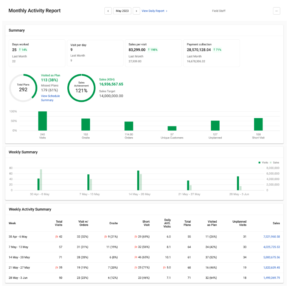Click the Daily AVG. Visits column header
287x286 pixels.
(x=167, y=223)
